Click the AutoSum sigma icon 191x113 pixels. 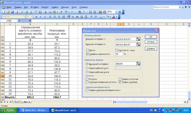[x=84, y=12]
